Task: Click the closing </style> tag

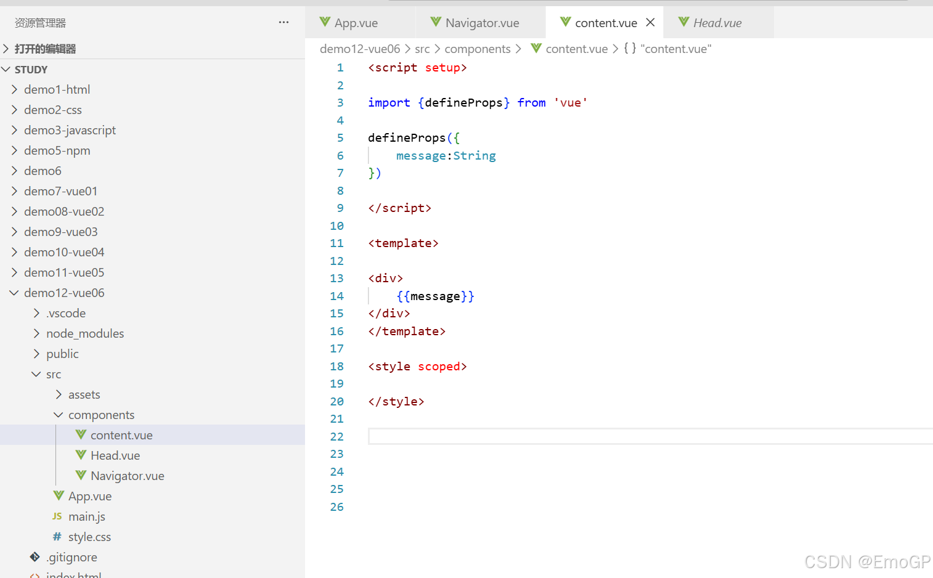Action: tap(396, 401)
